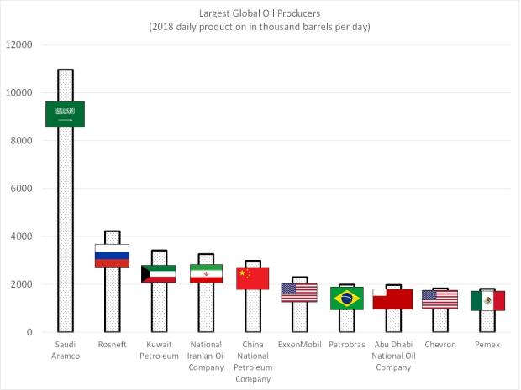Select the Iranian flag on the chart
The image size is (521, 390).
click(205, 274)
